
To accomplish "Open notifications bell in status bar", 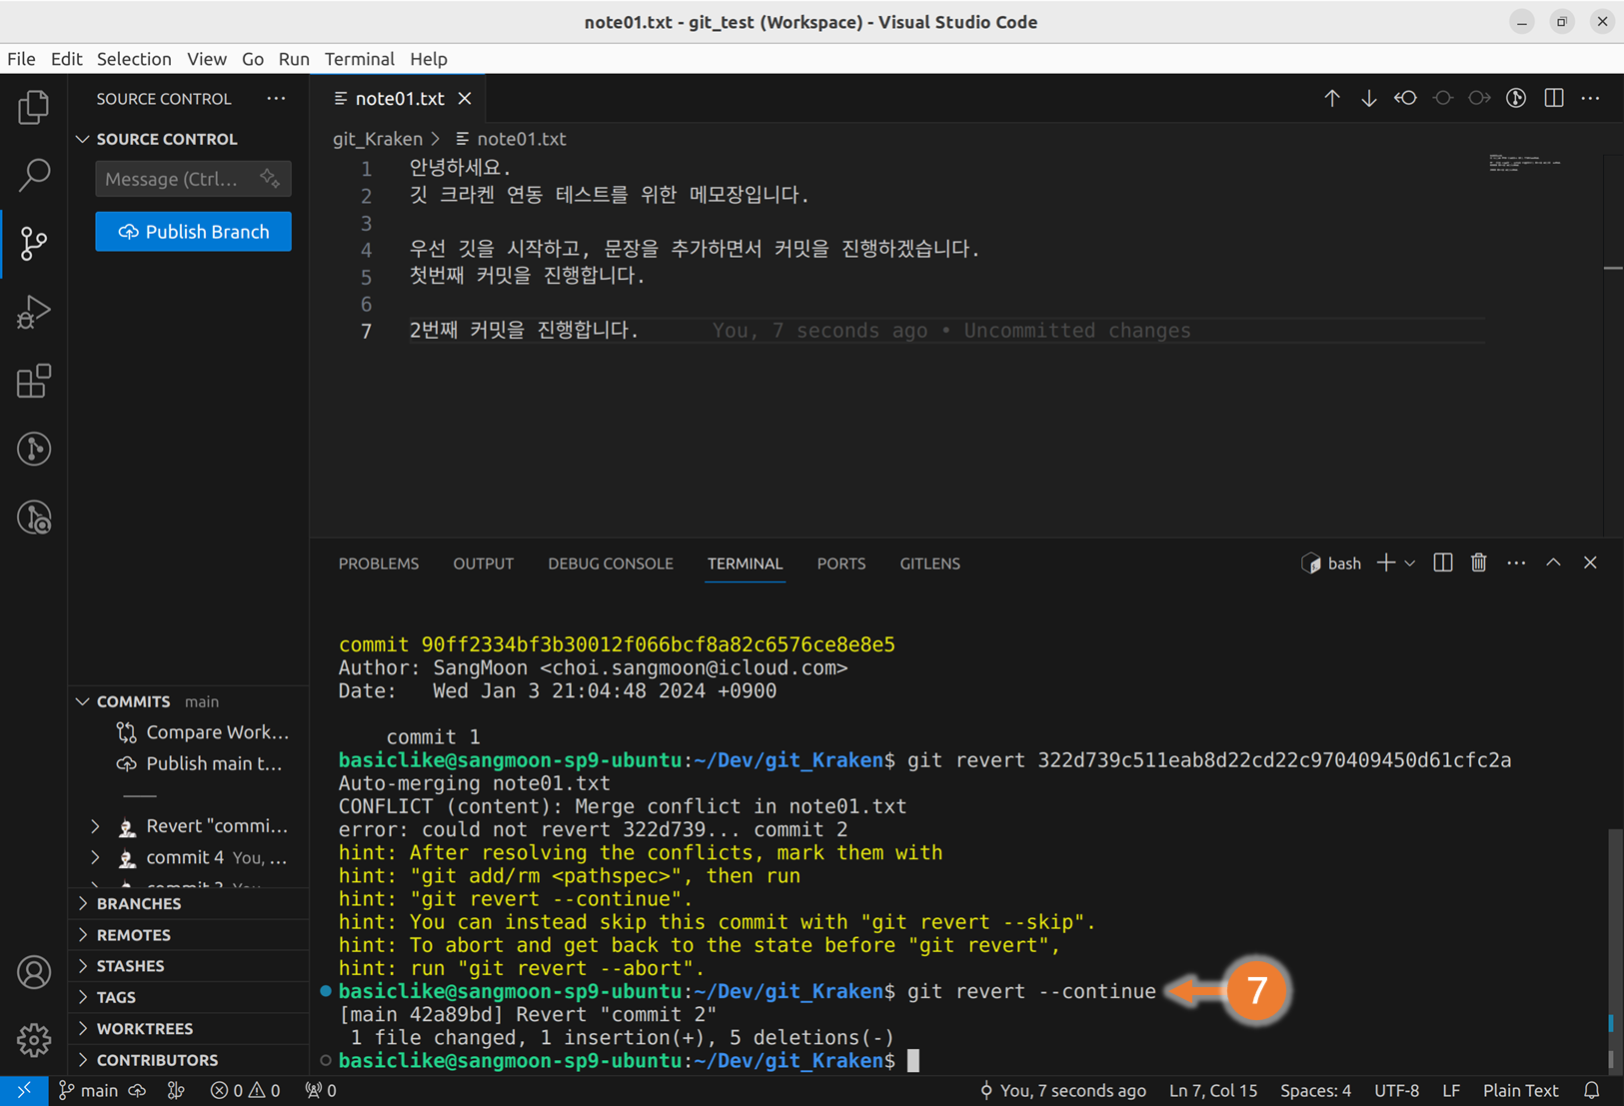I will point(1592,1091).
